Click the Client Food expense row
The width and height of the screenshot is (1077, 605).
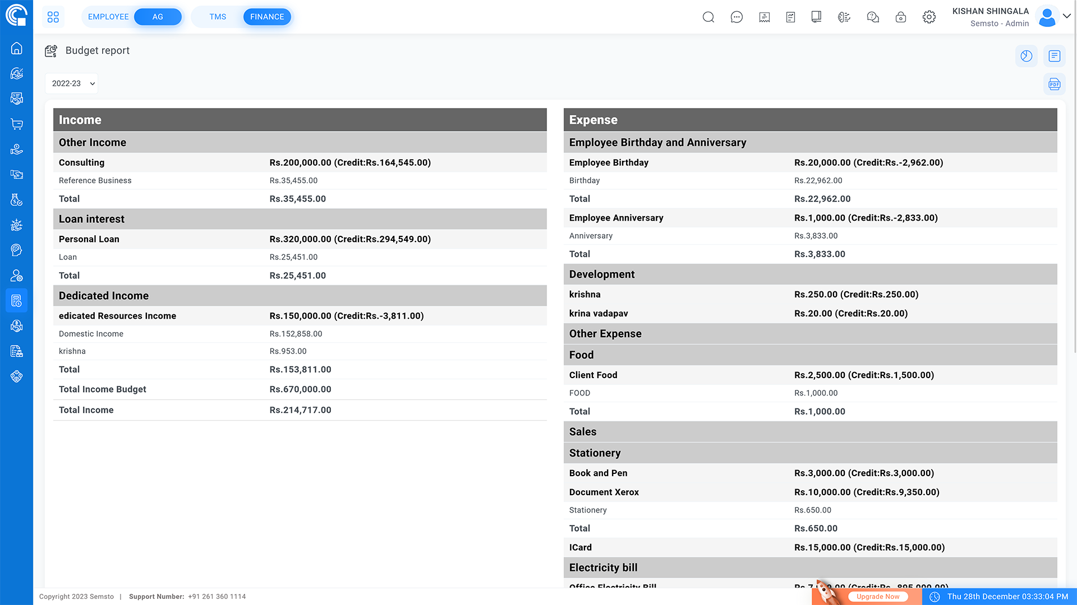coord(811,375)
